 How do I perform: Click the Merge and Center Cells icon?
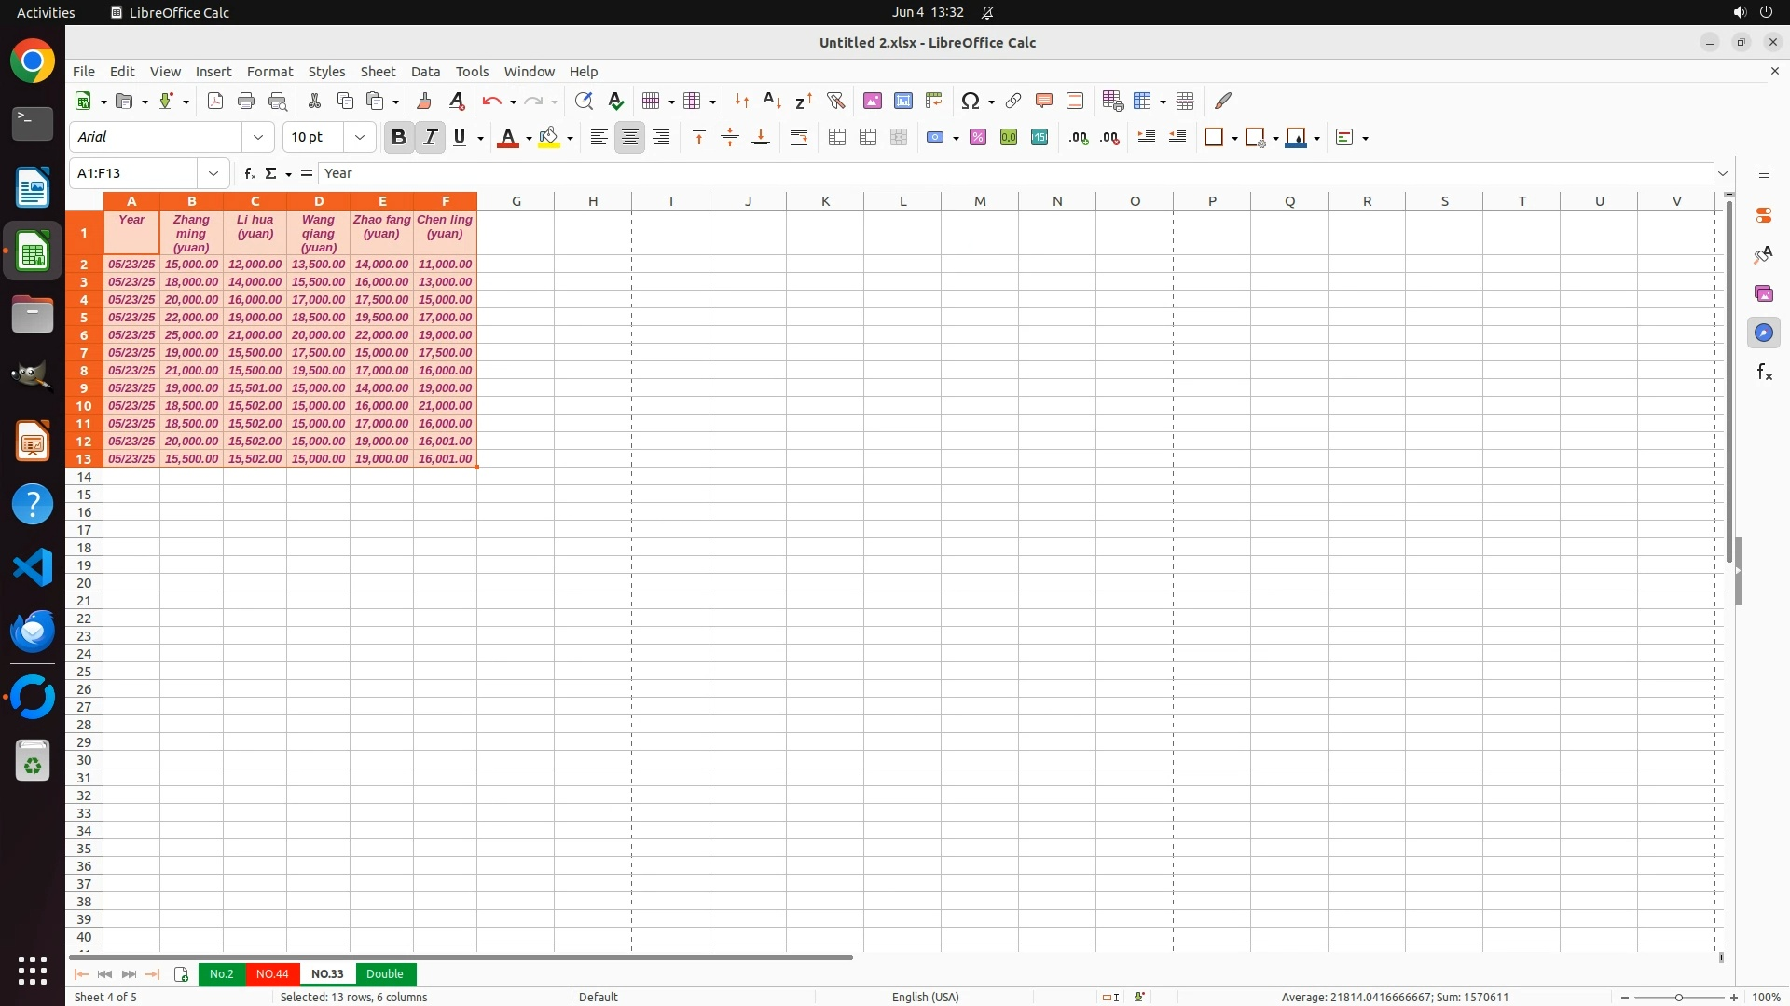coord(837,138)
